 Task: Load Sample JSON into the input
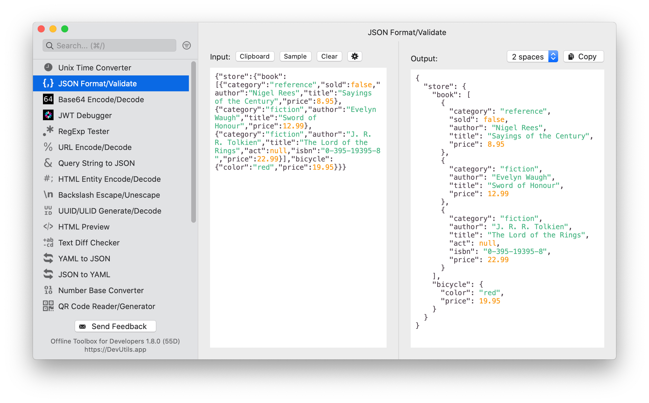(295, 56)
